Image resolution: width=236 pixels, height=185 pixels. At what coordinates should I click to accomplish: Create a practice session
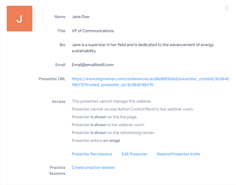tap(93, 167)
